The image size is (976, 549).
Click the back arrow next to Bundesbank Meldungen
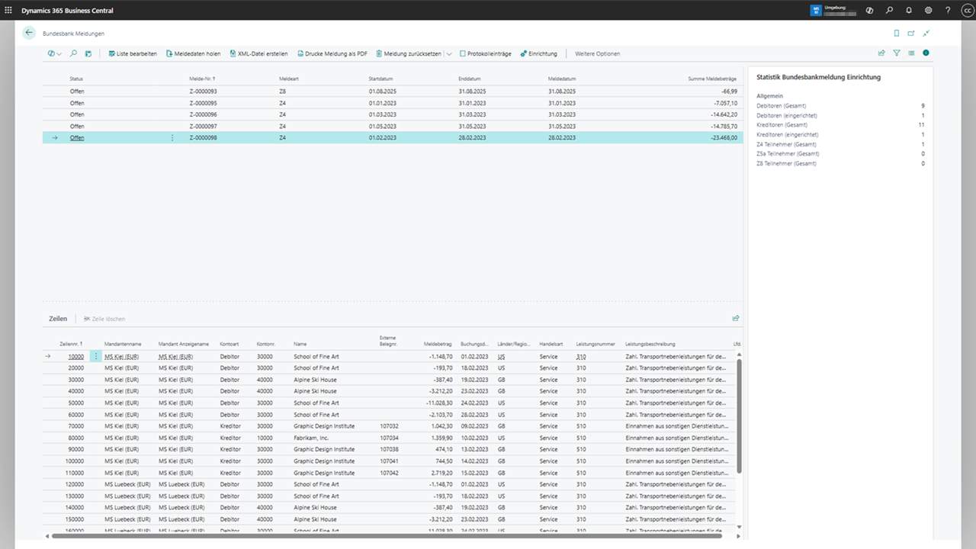tap(29, 33)
